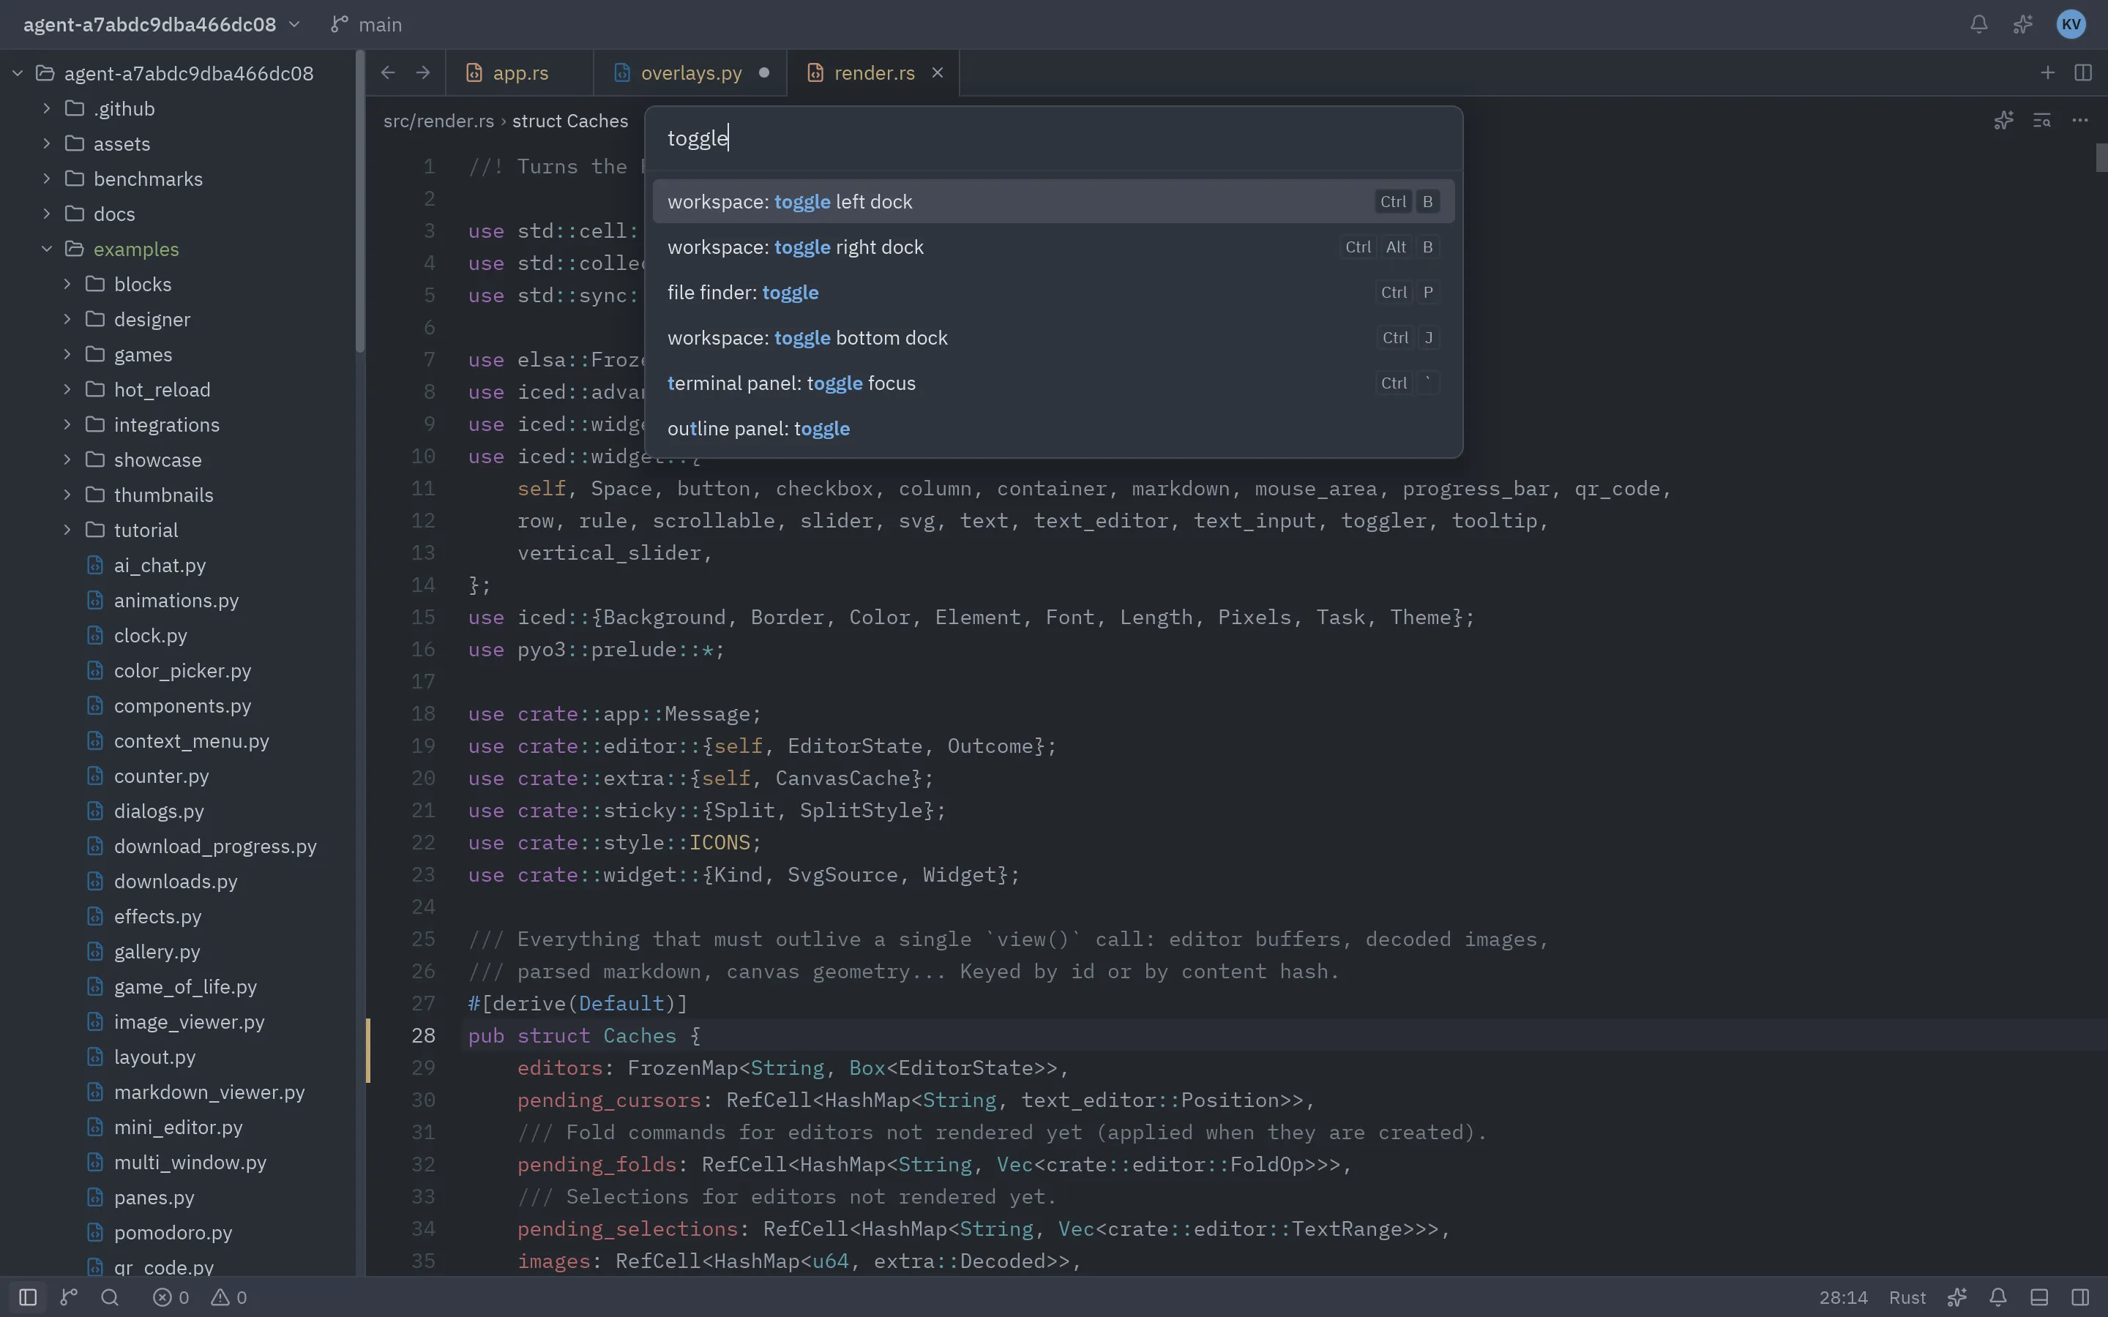
Task: Select terminal panel: toggle focus command
Action: [x=1053, y=383]
